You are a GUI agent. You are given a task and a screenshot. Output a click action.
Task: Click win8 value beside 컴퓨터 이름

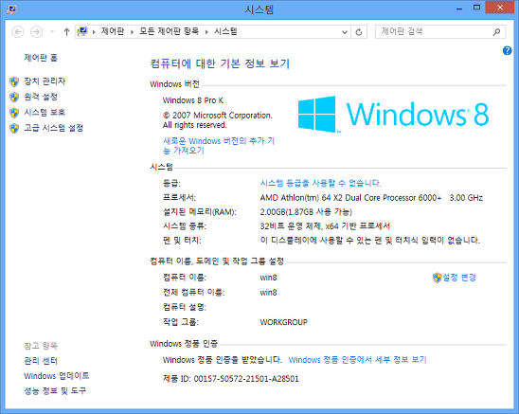pos(268,278)
